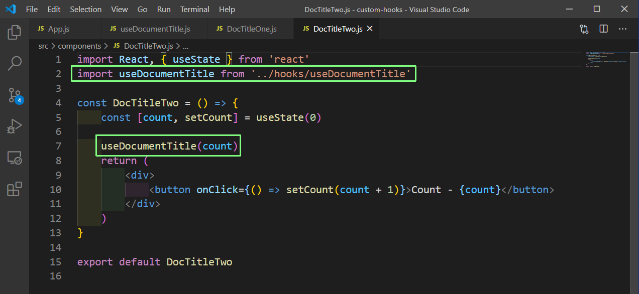
Task: Open the Extensions view
Action: 15,189
